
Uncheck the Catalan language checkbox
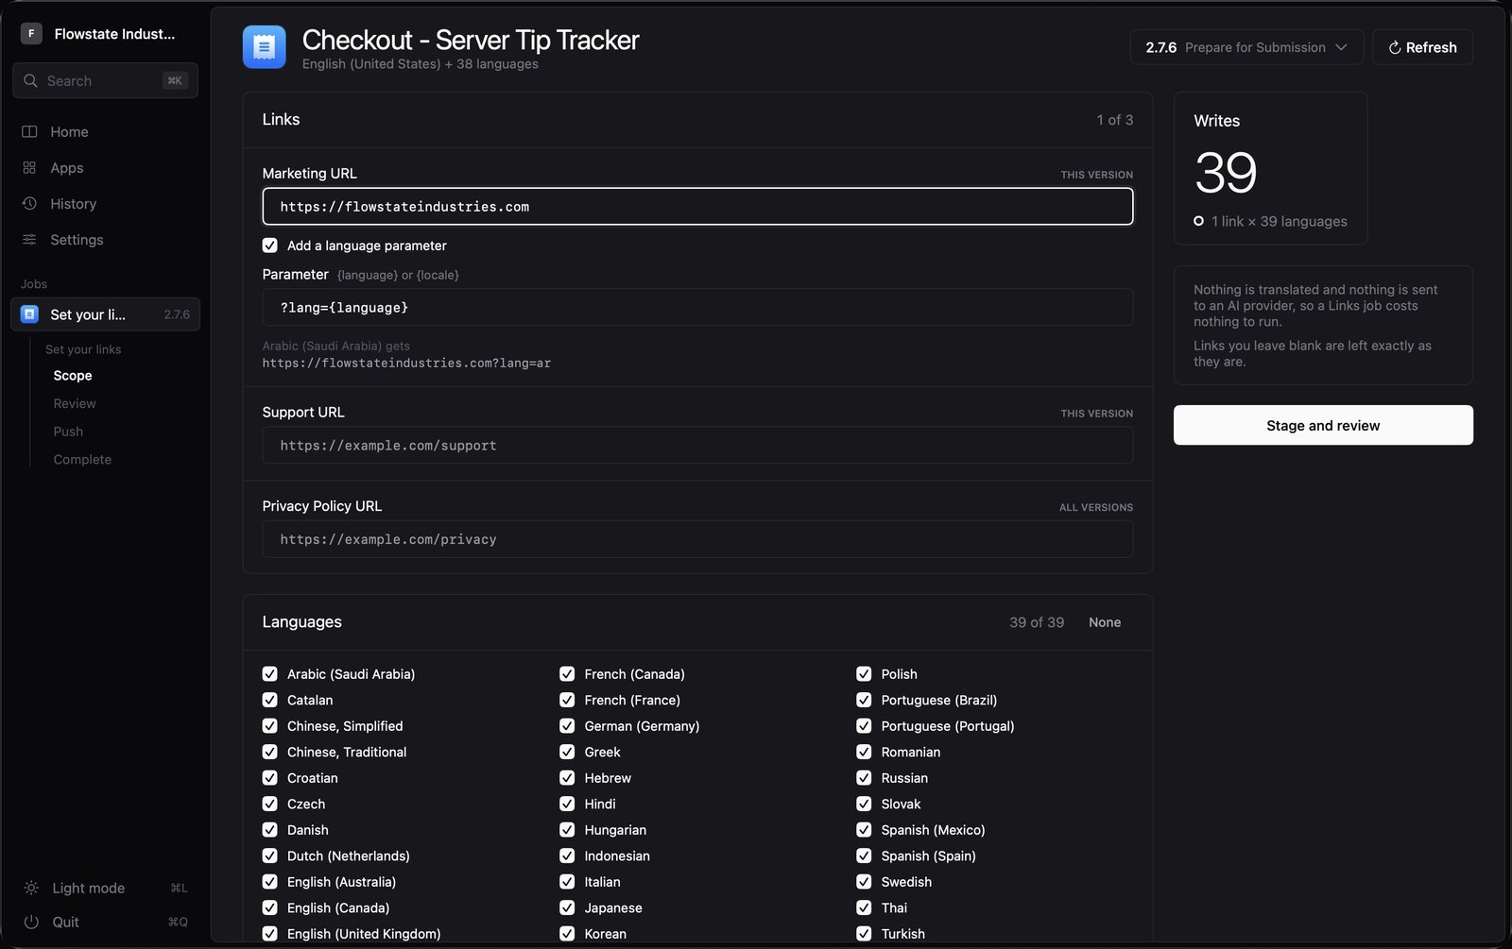click(x=269, y=700)
